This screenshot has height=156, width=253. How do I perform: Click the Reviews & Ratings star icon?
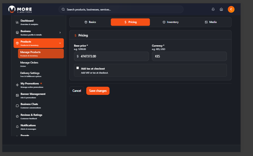click(17, 116)
